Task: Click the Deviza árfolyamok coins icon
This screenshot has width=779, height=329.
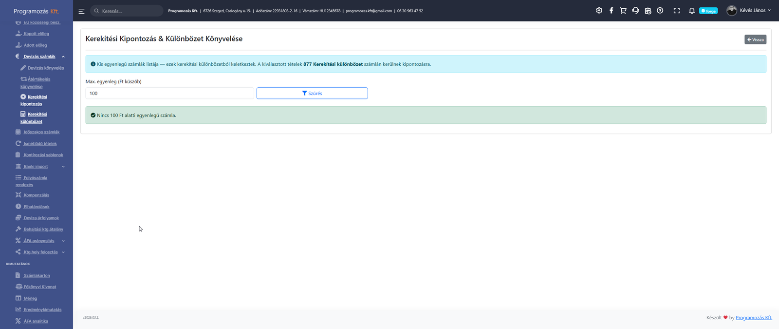Action: tap(18, 218)
